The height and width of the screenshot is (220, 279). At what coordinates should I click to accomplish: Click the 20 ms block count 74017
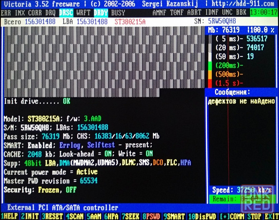(x=255, y=47)
